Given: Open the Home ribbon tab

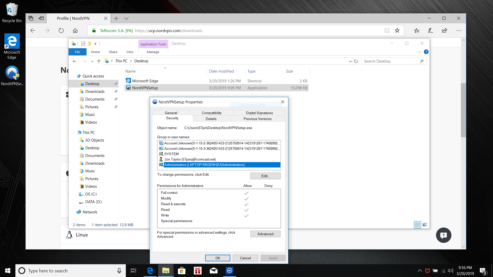Looking at the screenshot, I should (x=95, y=52).
